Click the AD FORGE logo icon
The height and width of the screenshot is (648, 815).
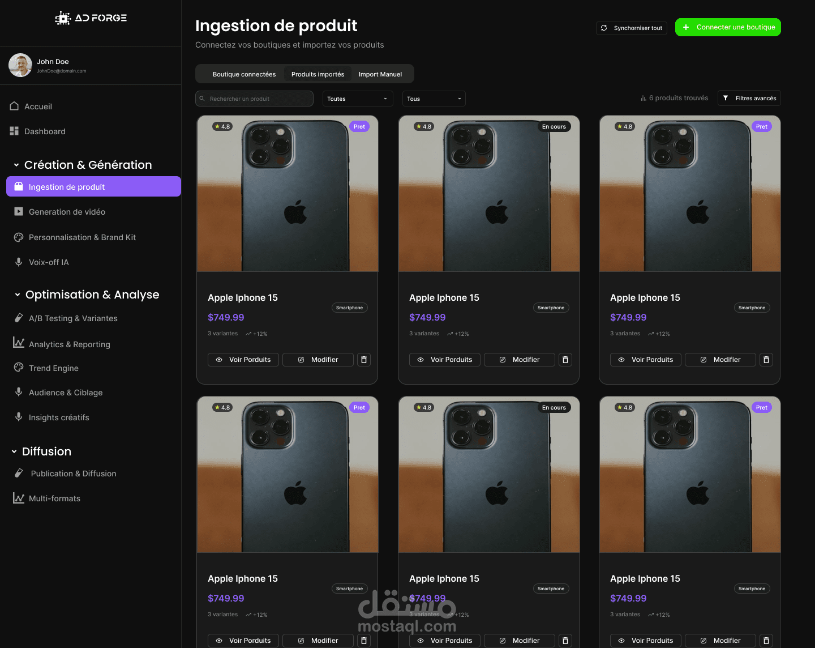click(x=63, y=18)
